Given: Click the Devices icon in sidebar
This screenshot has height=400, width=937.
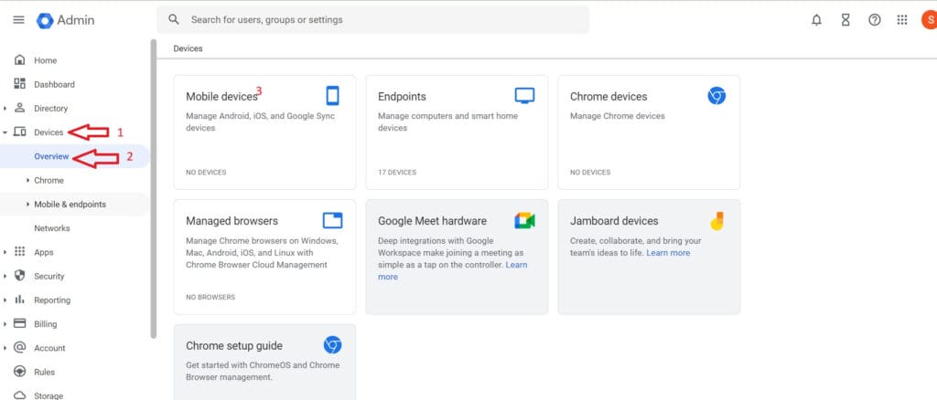Looking at the screenshot, I should (20, 132).
